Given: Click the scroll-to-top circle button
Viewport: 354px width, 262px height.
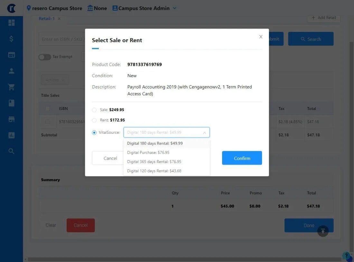Looking at the screenshot, I should 323,231.
